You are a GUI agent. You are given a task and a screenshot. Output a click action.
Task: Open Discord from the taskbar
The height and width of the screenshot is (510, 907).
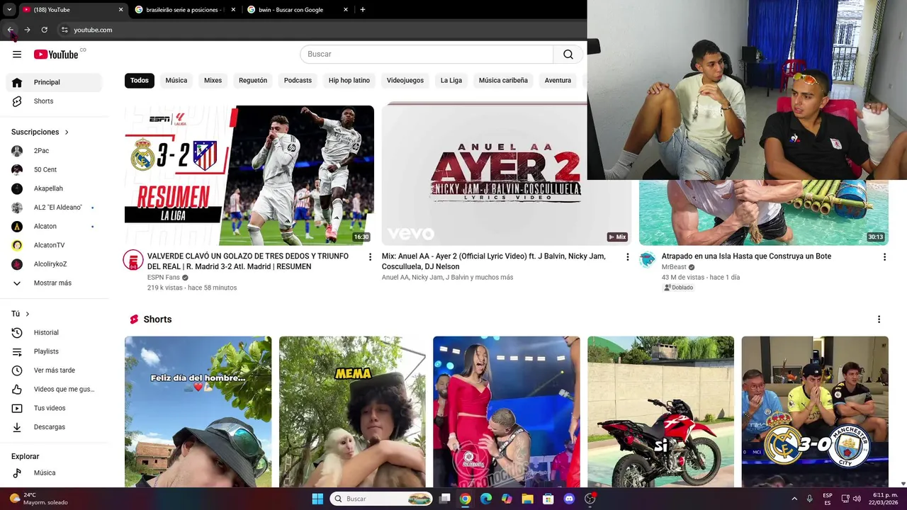[x=569, y=499]
